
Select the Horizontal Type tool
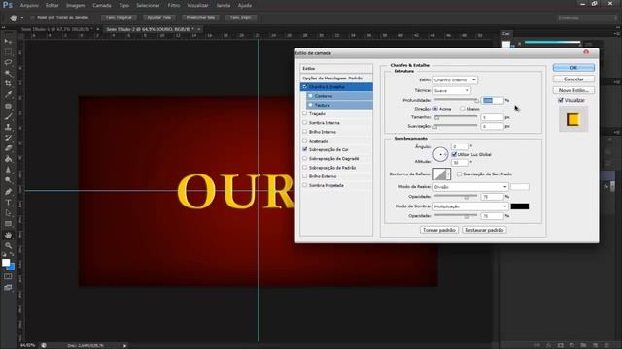click(x=8, y=203)
